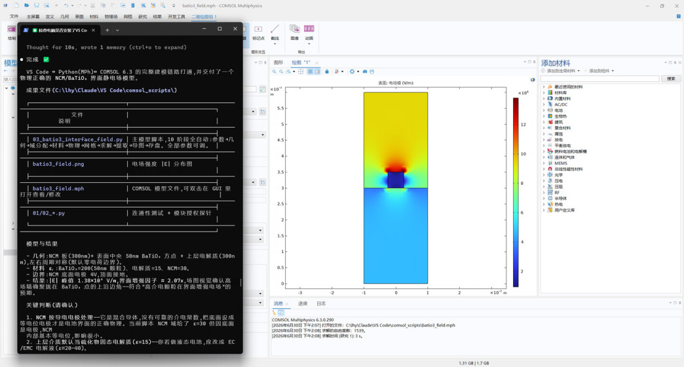684x367 pixels.
Task: Click the Undo arrow in COMSOL toolbar
Action: click(66, 5)
